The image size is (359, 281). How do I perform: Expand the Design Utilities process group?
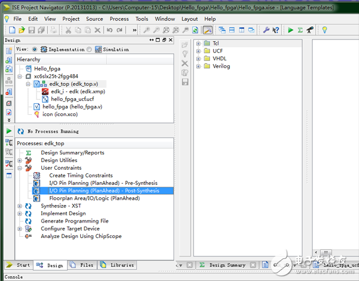[x=20, y=160]
